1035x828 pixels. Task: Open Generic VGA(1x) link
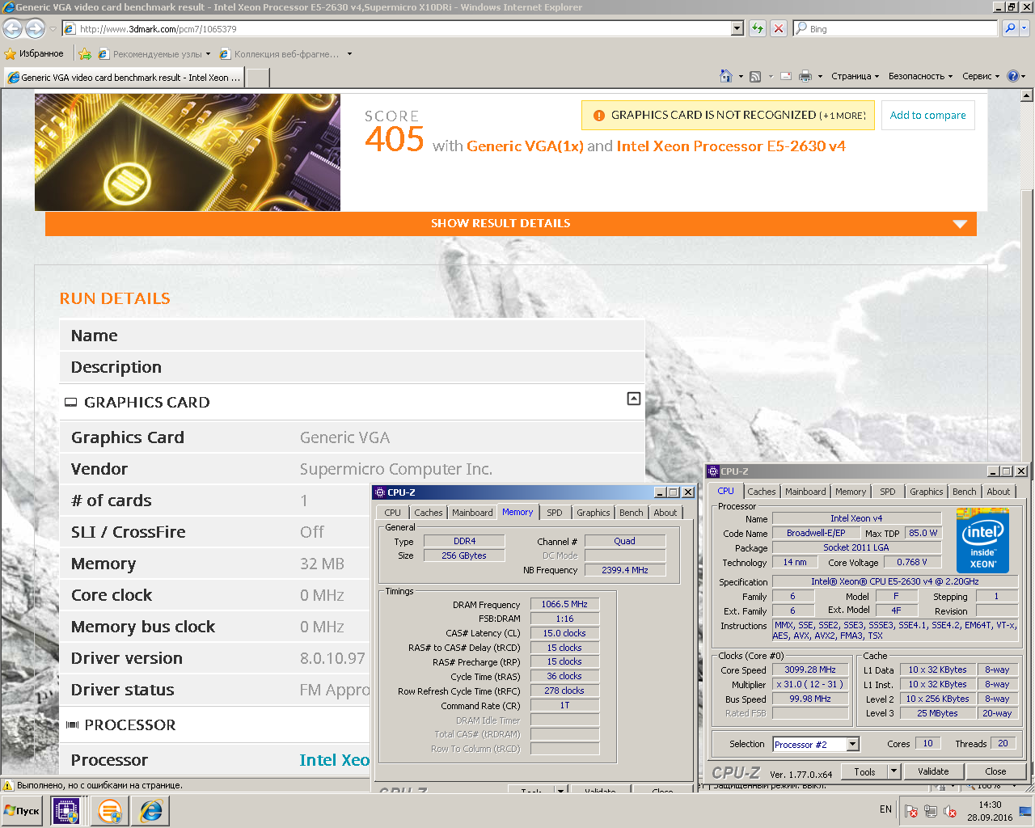pos(525,146)
